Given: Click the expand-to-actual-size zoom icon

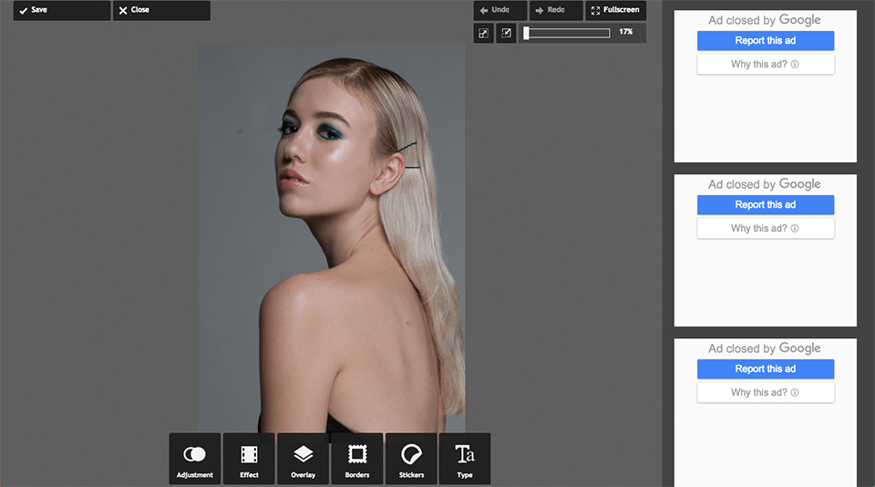Looking at the screenshot, I should pos(483,33).
